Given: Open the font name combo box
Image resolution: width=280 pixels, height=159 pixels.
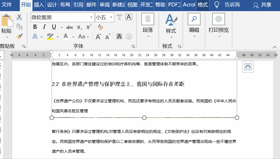Looking at the screenshot, I should (x=62, y=17).
